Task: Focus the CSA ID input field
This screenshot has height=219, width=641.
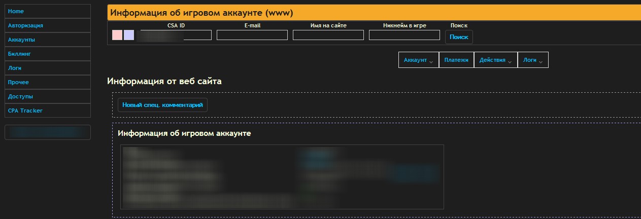Action: pos(176,35)
